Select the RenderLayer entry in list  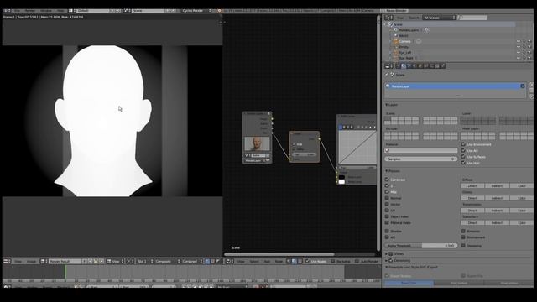tap(455, 86)
